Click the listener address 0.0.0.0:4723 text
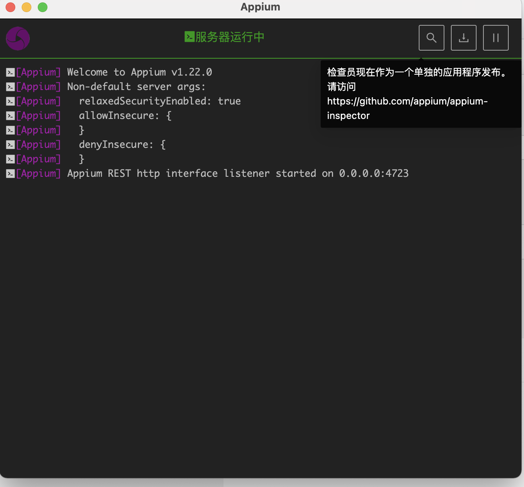The height and width of the screenshot is (487, 524). tap(373, 174)
